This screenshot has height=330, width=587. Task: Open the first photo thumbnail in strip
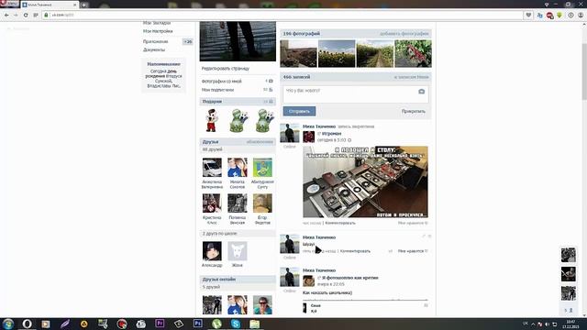coord(298,53)
